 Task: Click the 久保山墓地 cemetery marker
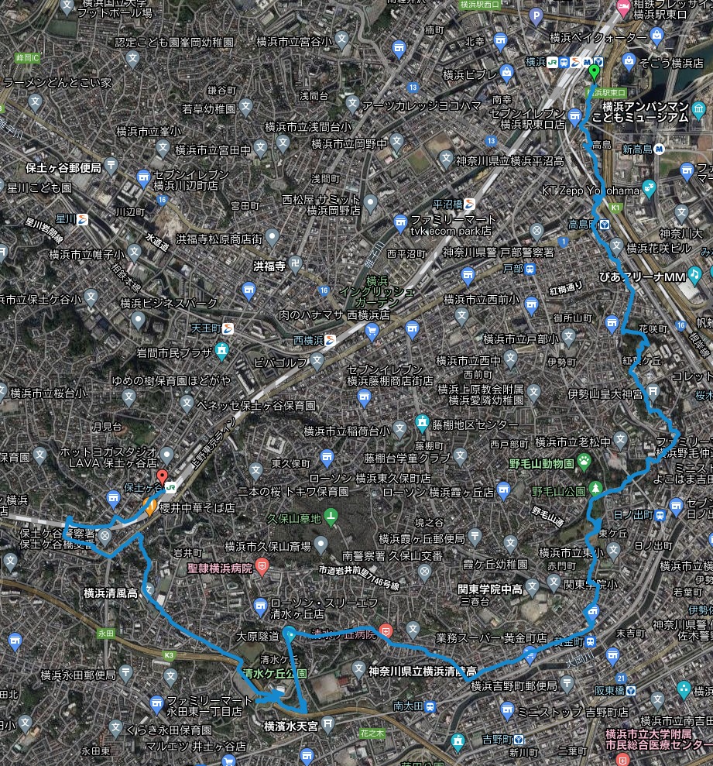point(331,517)
